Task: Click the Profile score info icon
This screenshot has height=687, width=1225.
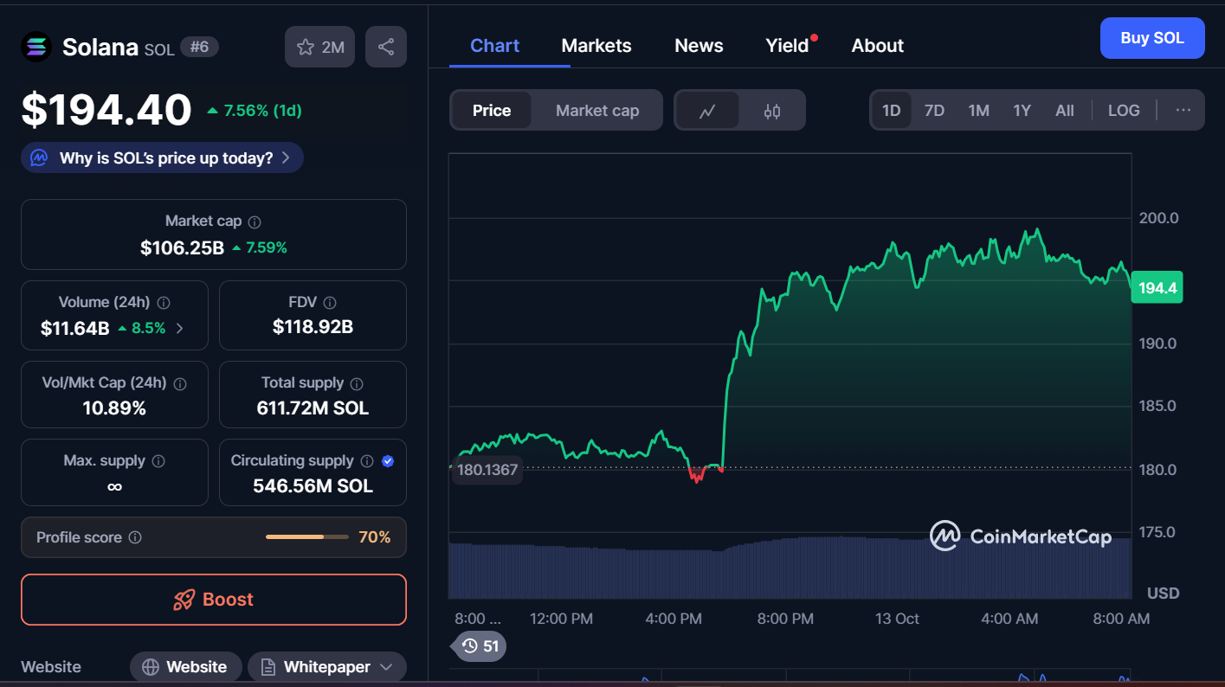Action: point(135,537)
